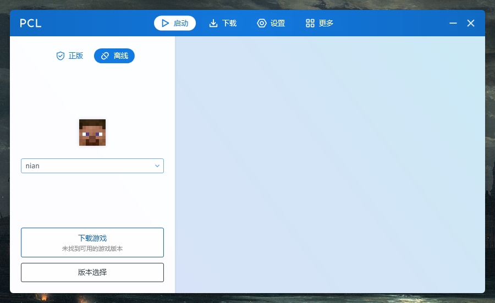Select the 正版 (Genuine) login mode

69,56
